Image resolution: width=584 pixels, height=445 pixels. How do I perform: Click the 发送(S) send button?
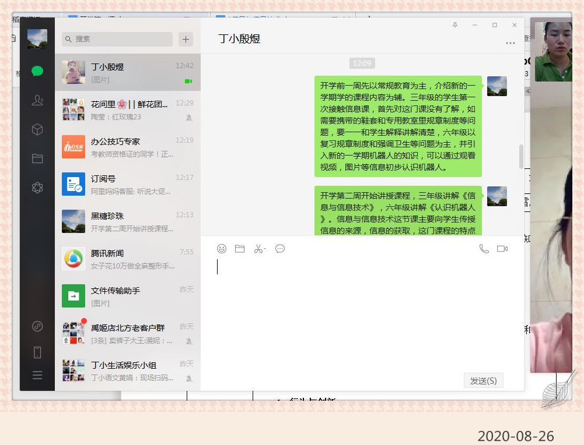(484, 381)
